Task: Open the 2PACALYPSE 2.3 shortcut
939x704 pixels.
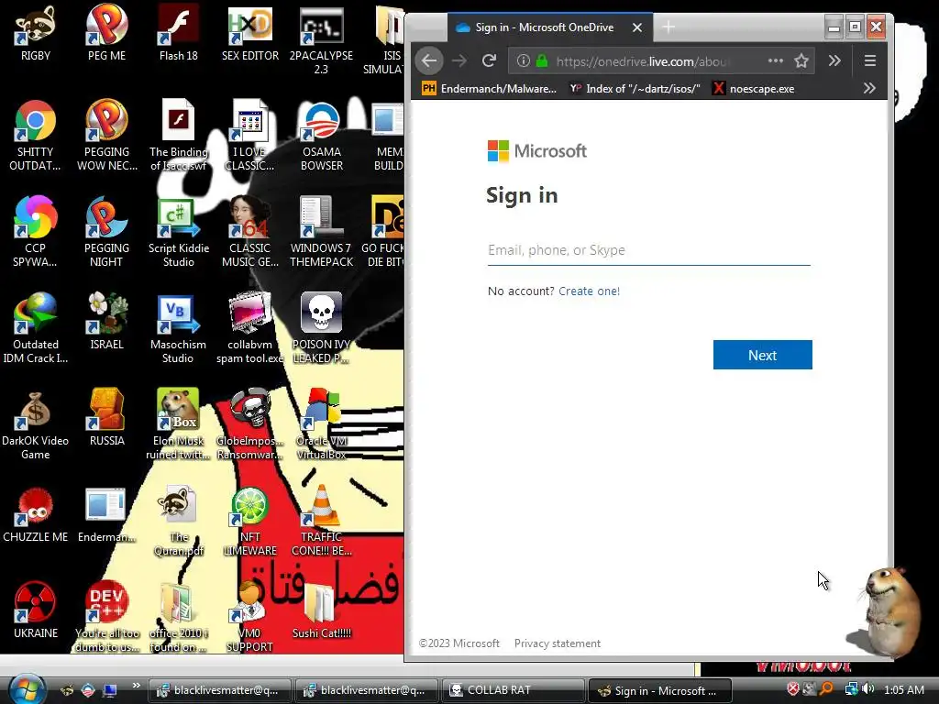Action: [321, 39]
